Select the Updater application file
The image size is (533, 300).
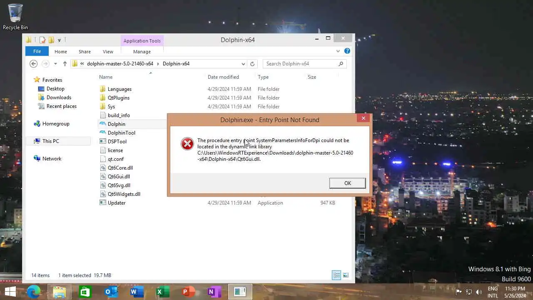click(117, 202)
